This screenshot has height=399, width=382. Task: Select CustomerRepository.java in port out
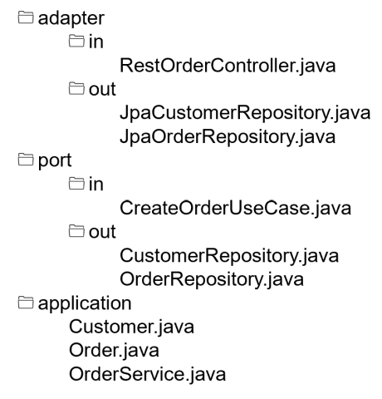tap(229, 256)
